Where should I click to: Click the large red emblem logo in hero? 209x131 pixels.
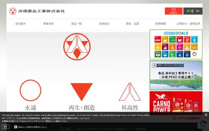click(77, 47)
